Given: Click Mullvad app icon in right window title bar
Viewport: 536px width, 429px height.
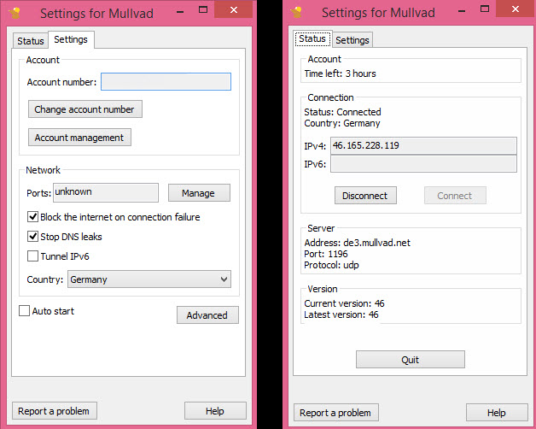Looking at the screenshot, I should pos(296,12).
